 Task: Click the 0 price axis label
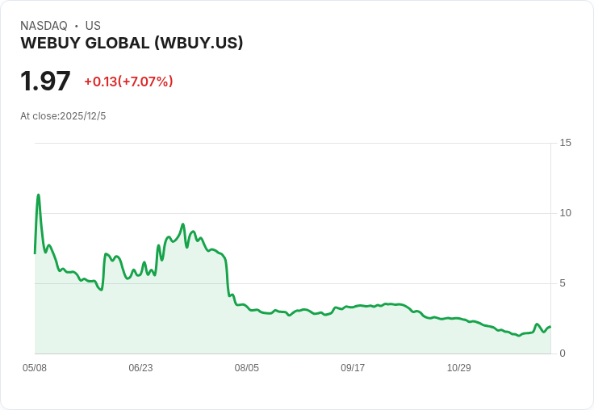[x=563, y=354]
